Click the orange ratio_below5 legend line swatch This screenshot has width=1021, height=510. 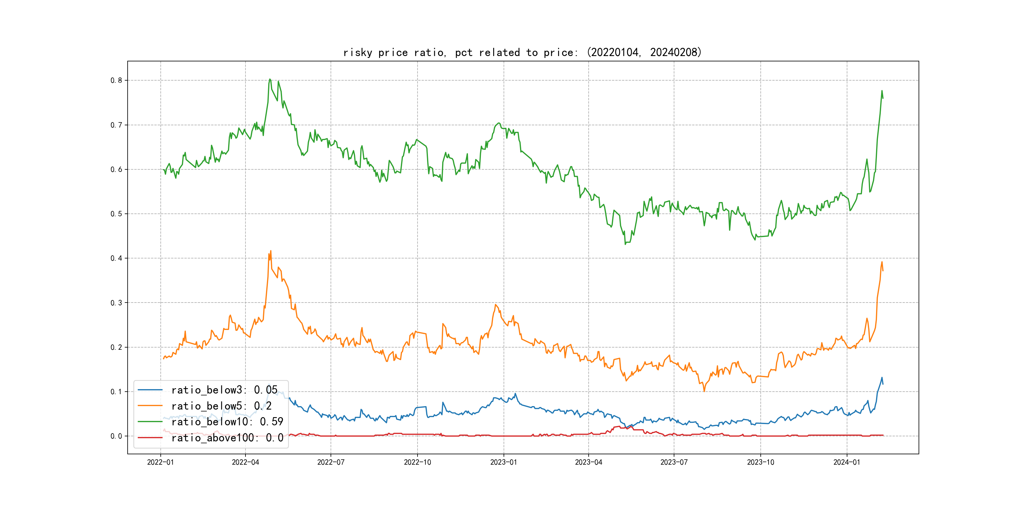click(150, 406)
